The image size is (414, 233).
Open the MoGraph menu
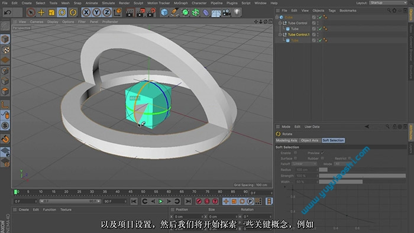180,3
